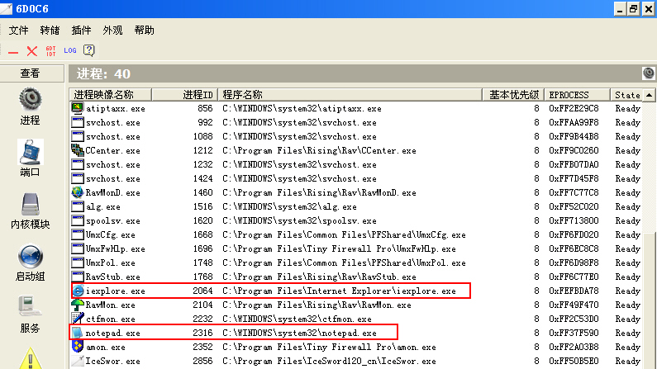Click the red minus toolbar icon
This screenshot has height=369, width=657.
click(13, 52)
